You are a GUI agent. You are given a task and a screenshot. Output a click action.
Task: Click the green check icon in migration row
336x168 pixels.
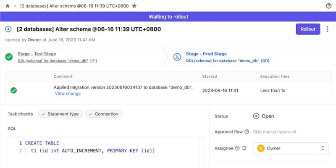click(13, 90)
